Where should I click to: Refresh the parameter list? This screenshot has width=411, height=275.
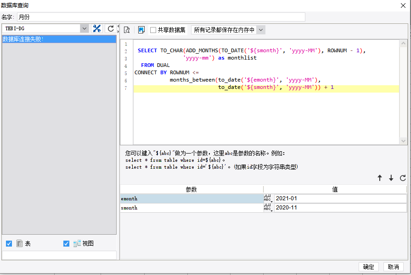click(x=403, y=178)
